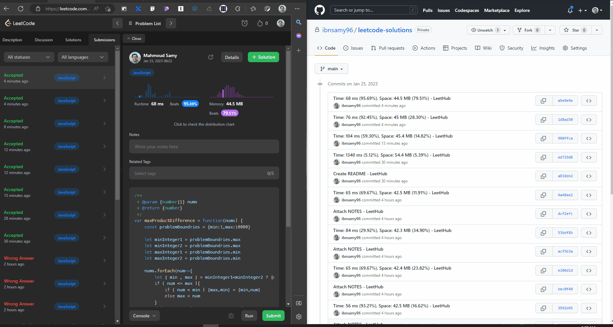Open the Accepted submission from 13 minutes ago
The image size is (613, 327).
57,192
